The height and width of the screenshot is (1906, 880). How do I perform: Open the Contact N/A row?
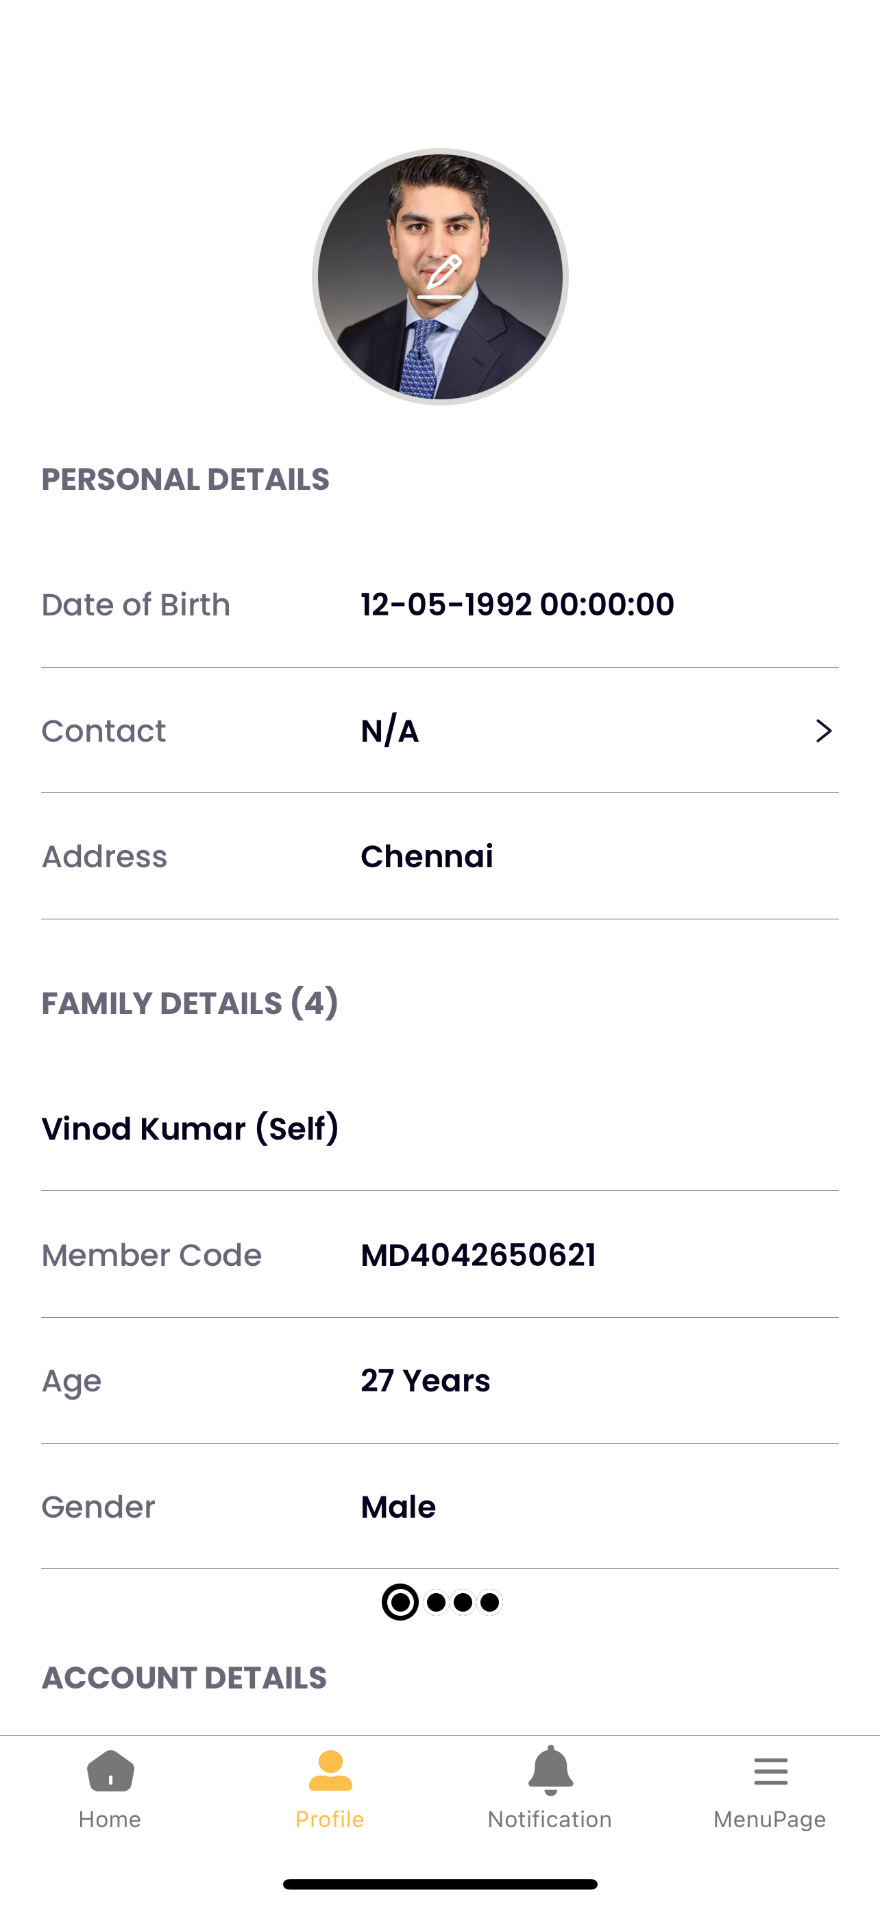point(439,730)
